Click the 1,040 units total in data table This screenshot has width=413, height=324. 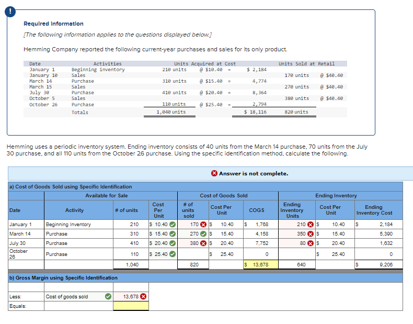171,112
